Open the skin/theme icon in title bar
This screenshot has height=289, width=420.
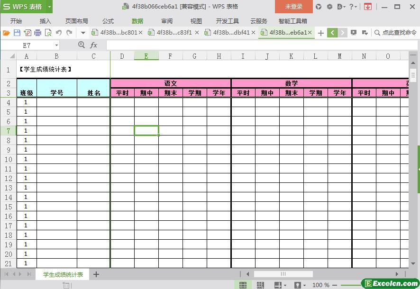pos(319,7)
